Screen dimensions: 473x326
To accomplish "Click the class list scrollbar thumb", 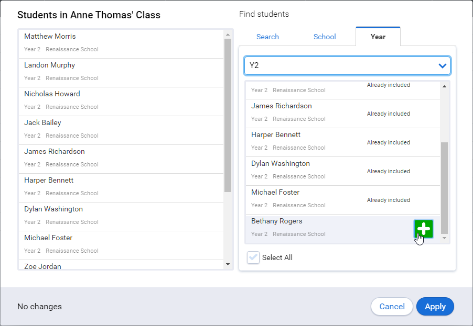I will (x=228, y=115).
